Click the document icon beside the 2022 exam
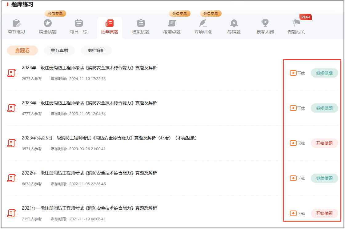The width and height of the screenshot is (345, 229). point(12,178)
